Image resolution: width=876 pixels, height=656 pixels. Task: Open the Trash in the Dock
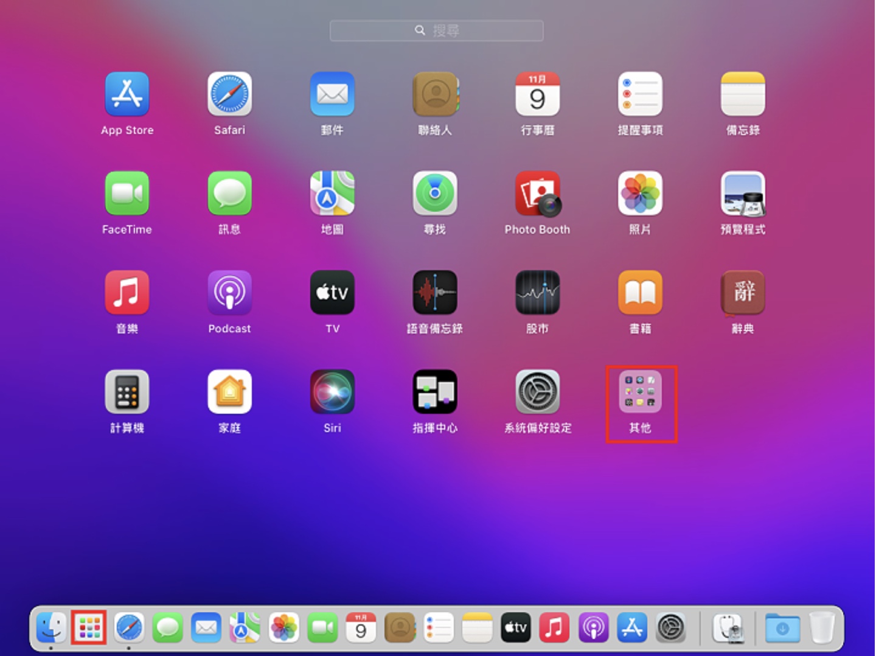tap(822, 627)
